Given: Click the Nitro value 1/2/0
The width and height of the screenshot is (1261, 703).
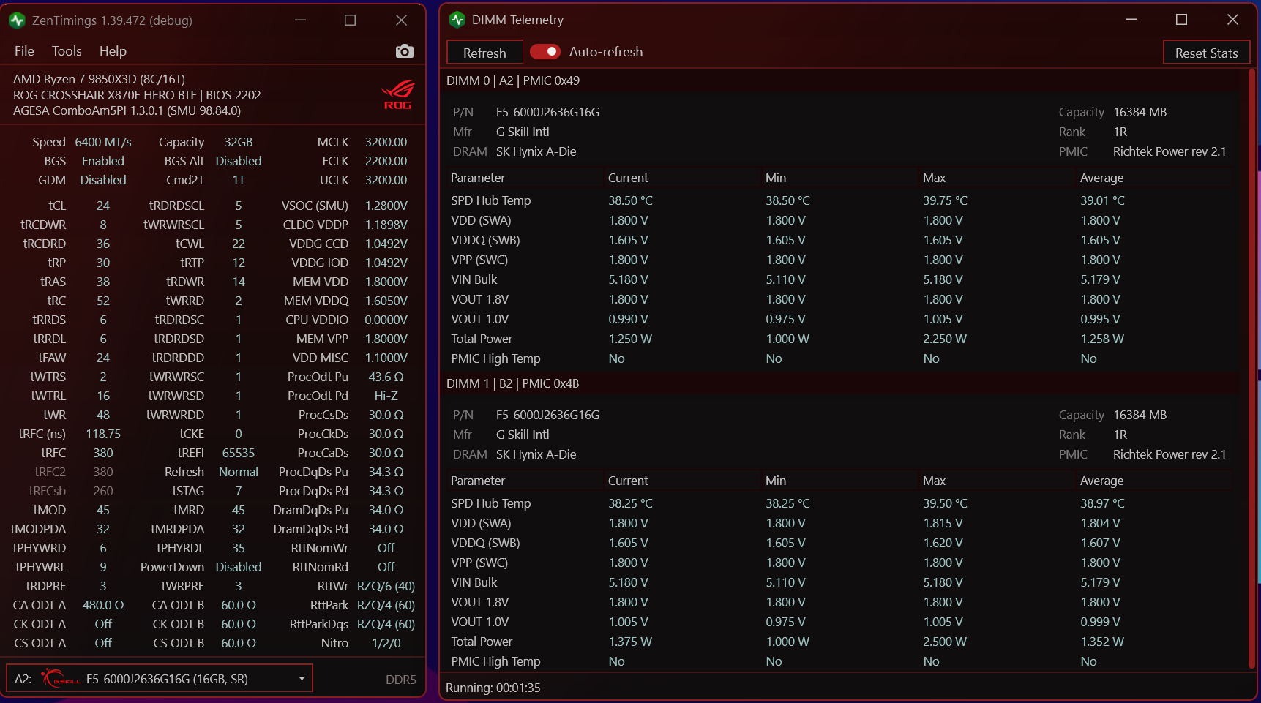Looking at the screenshot, I should pos(386,643).
